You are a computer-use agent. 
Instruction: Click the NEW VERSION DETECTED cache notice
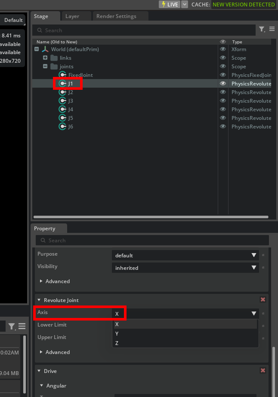coord(243,4)
